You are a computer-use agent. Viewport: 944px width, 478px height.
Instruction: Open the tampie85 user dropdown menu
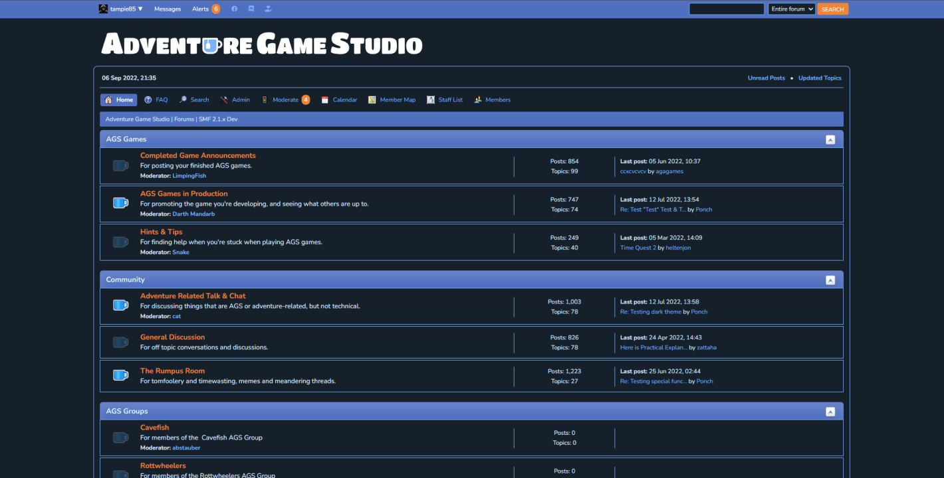tap(126, 9)
